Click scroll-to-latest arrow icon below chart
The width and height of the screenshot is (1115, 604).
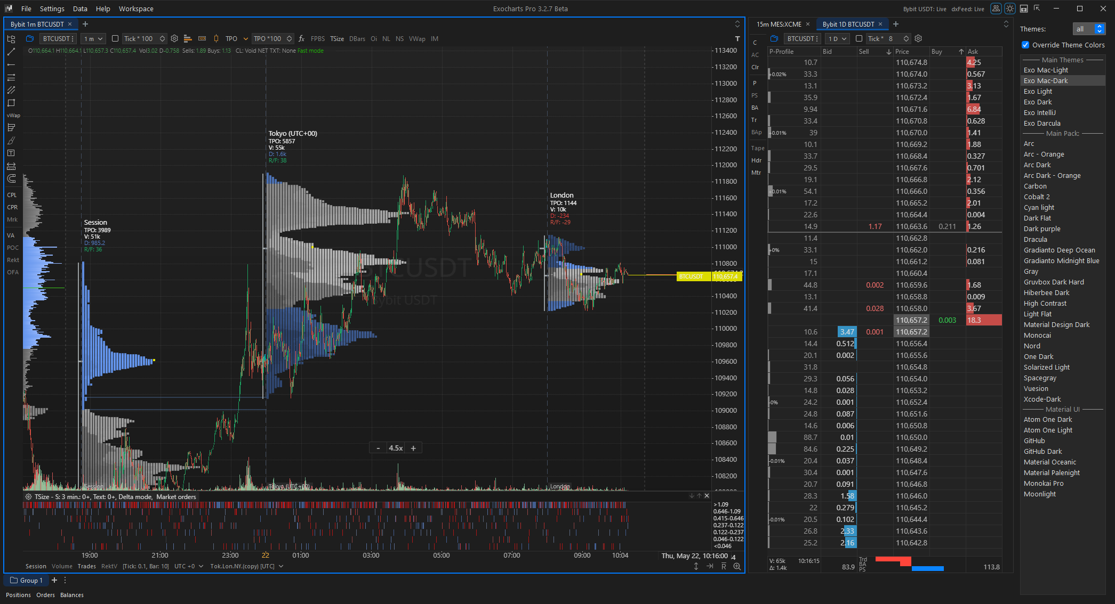[x=710, y=566]
